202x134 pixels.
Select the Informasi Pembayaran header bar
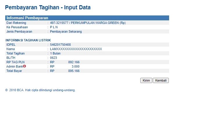click(87, 18)
